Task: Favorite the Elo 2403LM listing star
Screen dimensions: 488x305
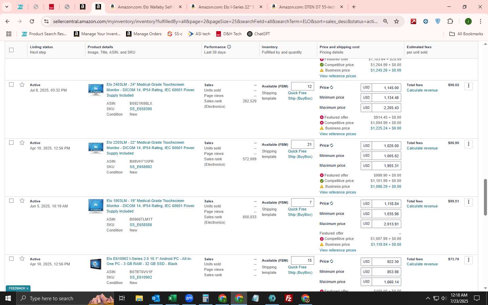Action: (22, 85)
